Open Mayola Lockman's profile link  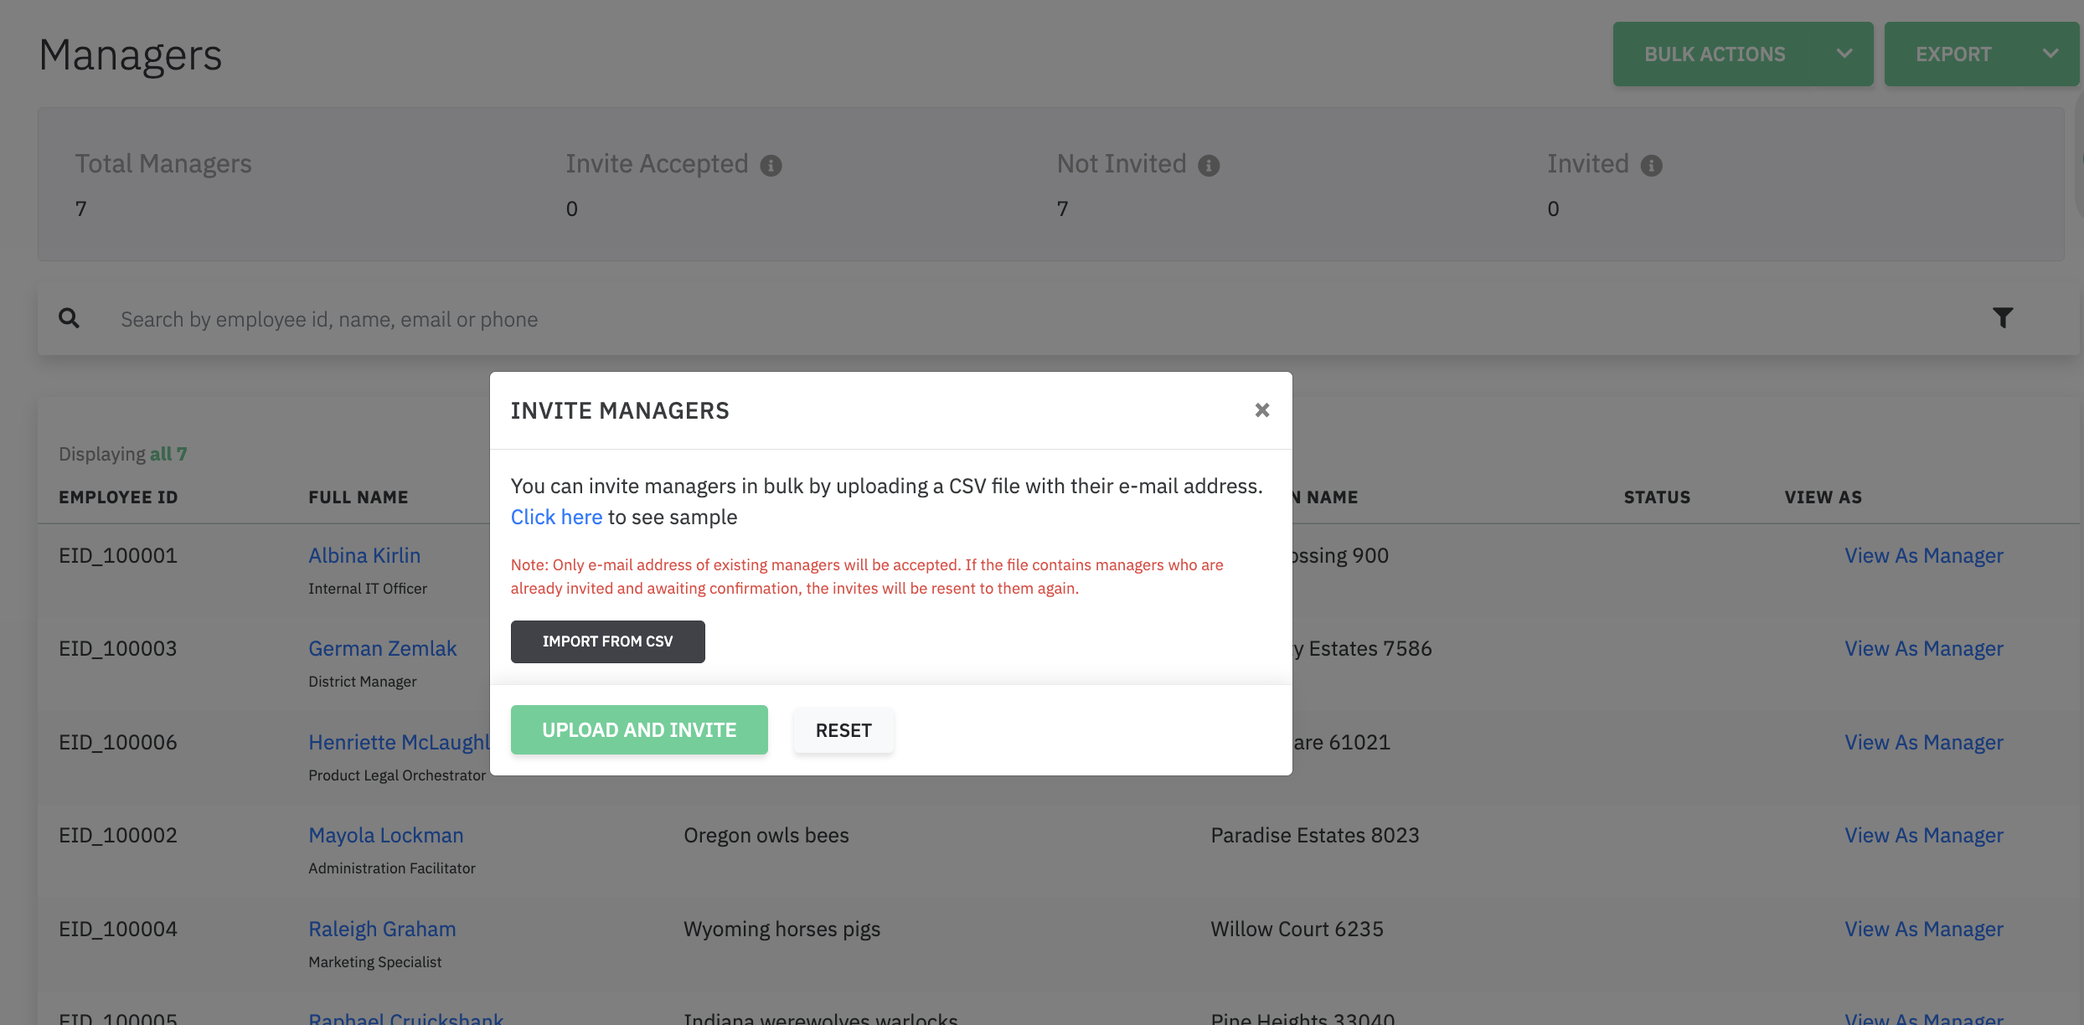[385, 836]
